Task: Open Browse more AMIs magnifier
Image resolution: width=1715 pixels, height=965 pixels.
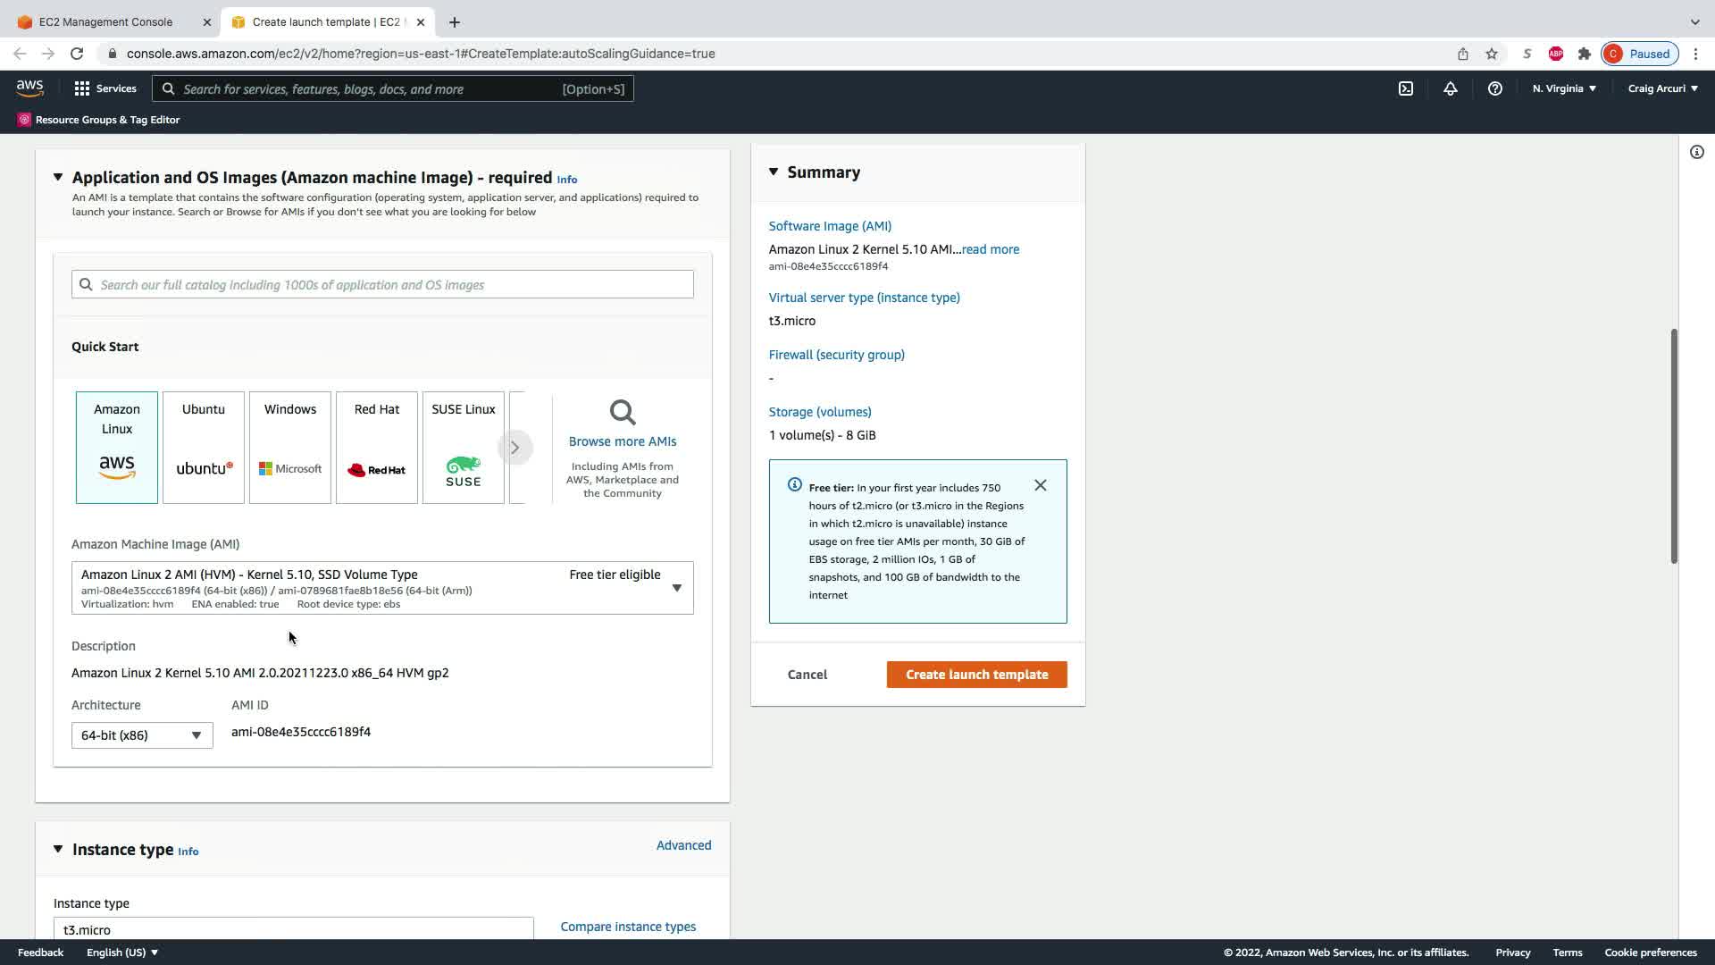Action: 623,414
